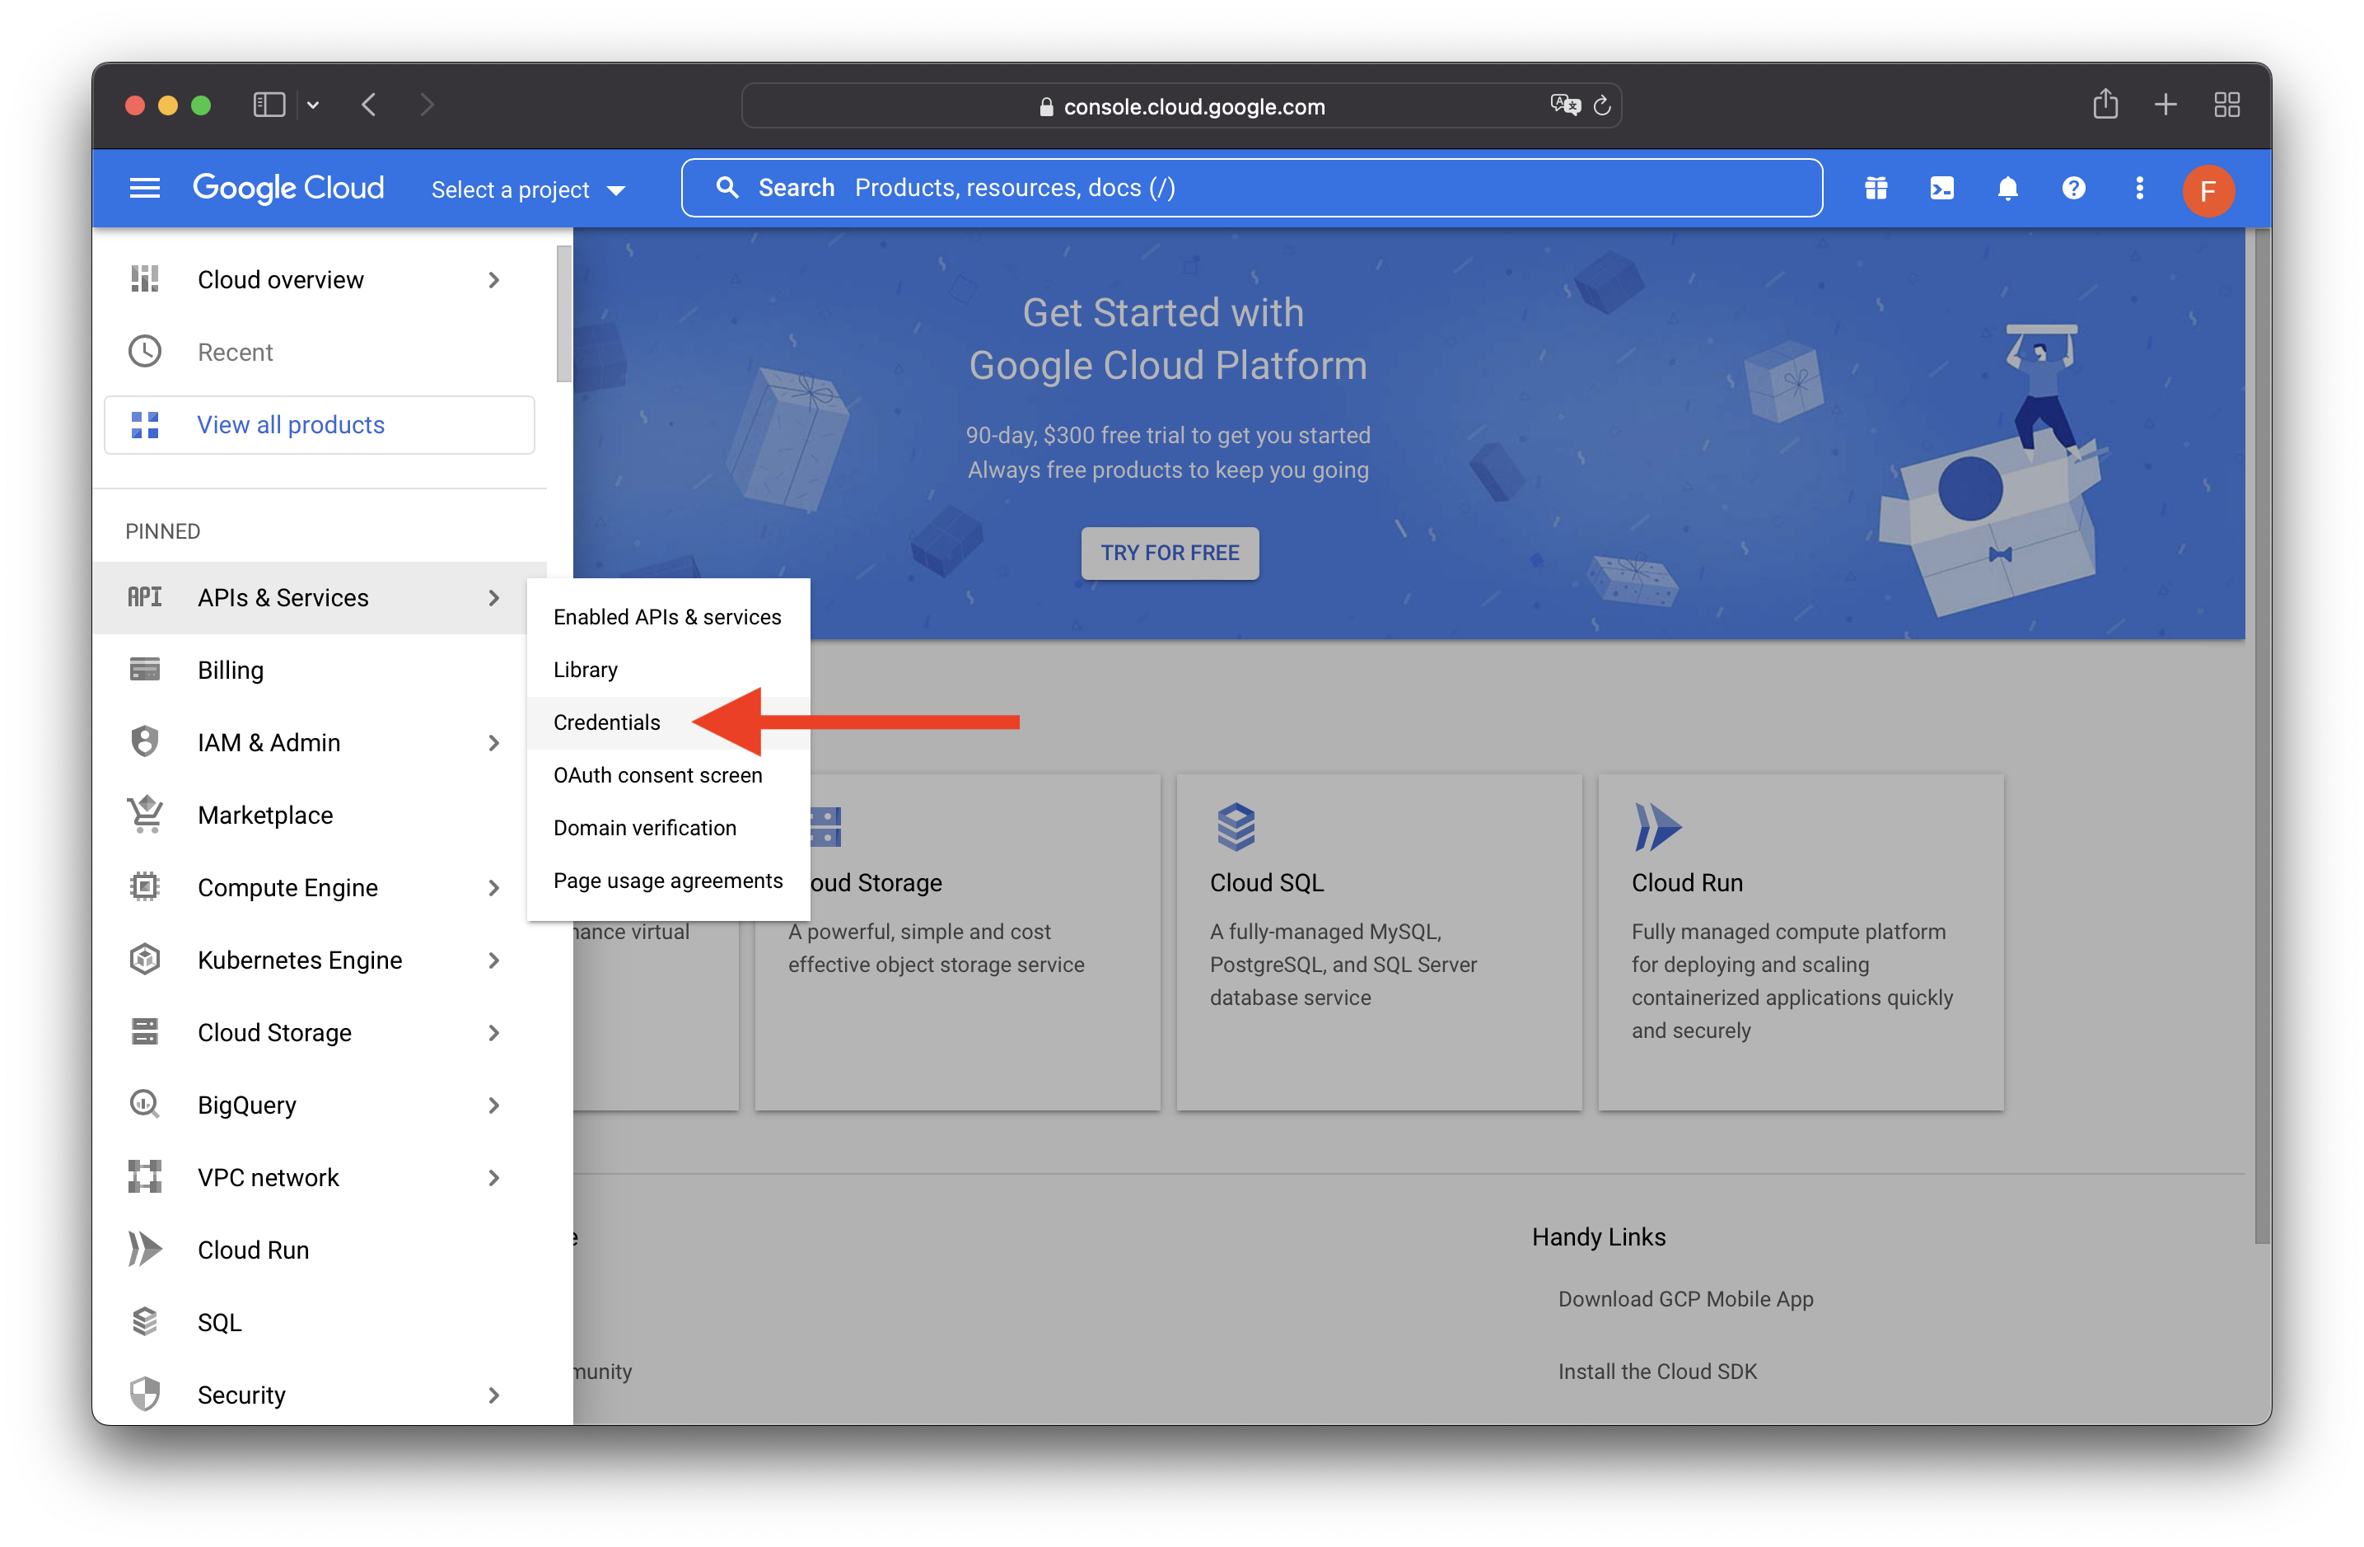Choose Domain verification
The width and height of the screenshot is (2364, 1547).
point(667,828)
